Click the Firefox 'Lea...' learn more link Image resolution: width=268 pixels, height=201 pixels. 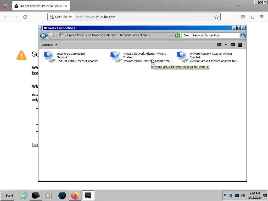click(35, 145)
